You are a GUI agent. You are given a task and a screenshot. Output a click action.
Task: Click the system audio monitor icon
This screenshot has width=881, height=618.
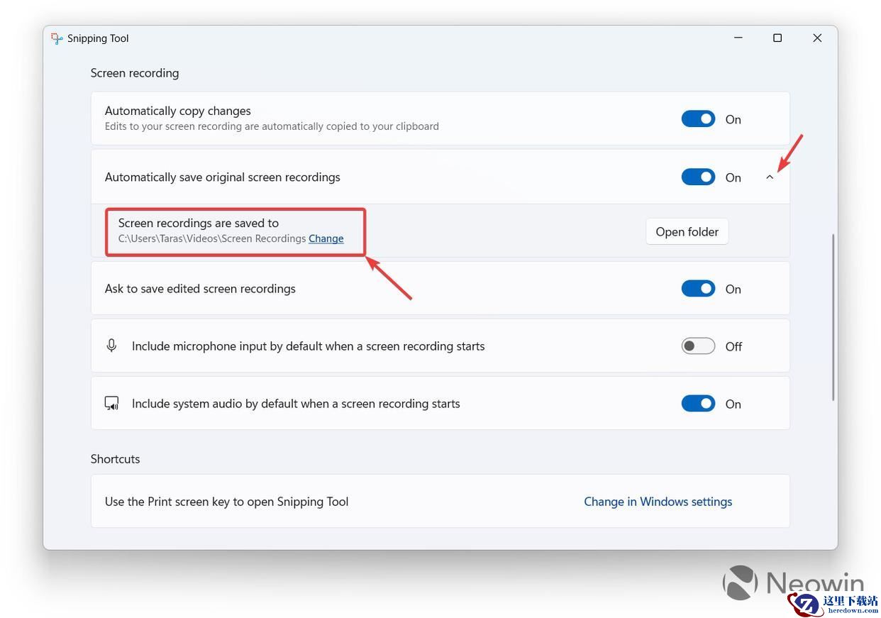click(x=111, y=404)
